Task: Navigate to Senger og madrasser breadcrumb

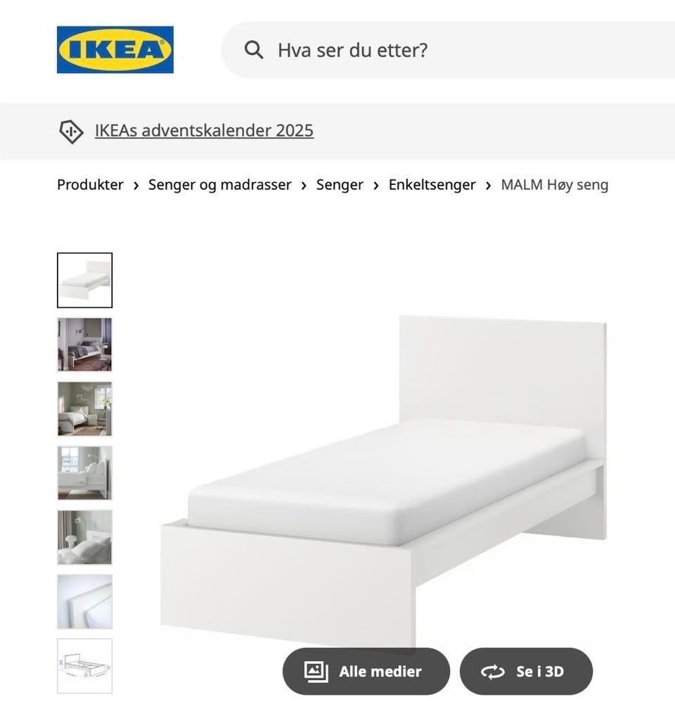Action: click(x=220, y=184)
